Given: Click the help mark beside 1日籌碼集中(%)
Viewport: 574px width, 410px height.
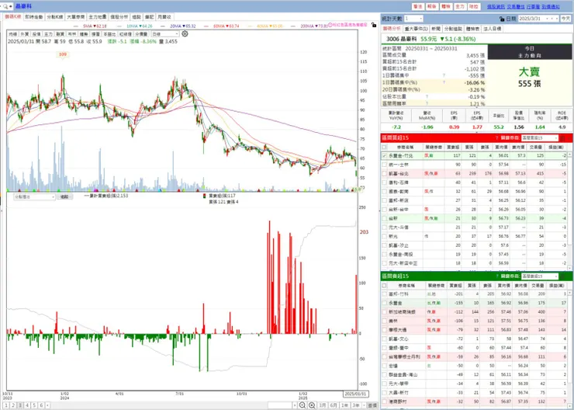Looking at the screenshot, I should (444, 82).
